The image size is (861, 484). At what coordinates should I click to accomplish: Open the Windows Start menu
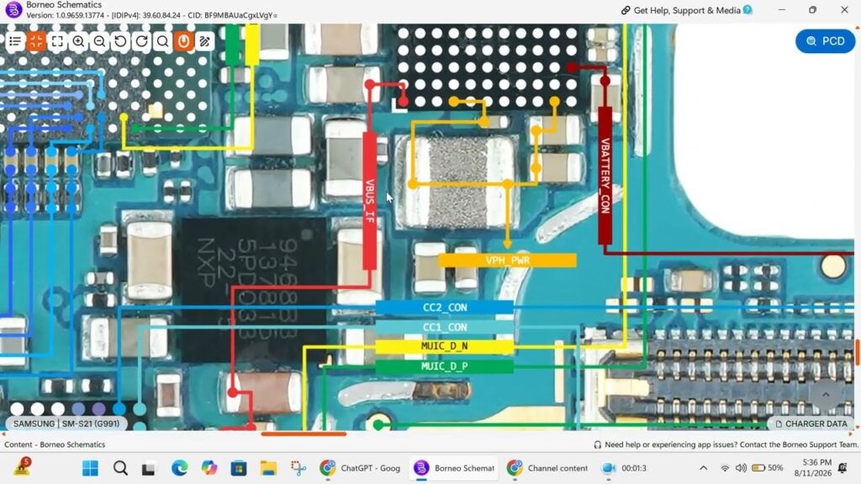click(90, 468)
